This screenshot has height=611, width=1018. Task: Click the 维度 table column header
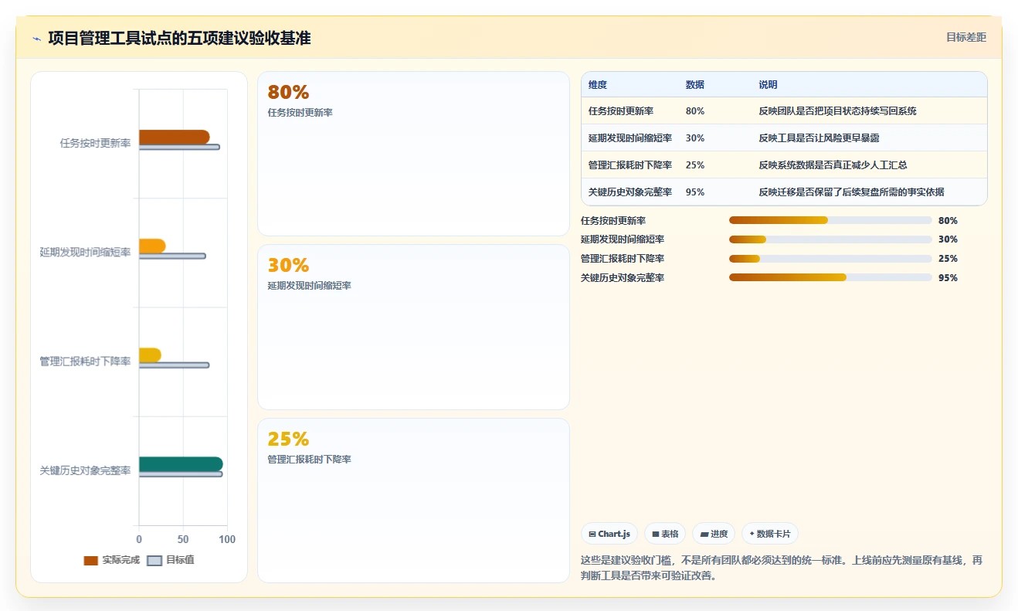coord(598,85)
